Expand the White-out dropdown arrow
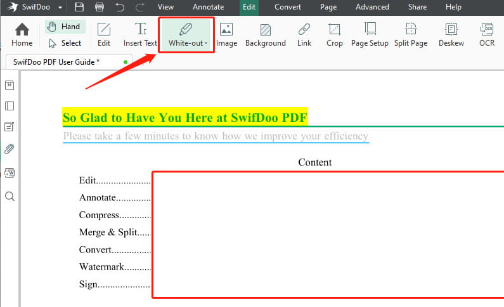The height and width of the screenshot is (307, 504). (x=206, y=43)
